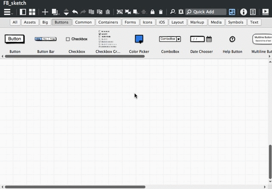Select the Help Button question mark control
Screen dimensions: 272x189
(232, 39)
